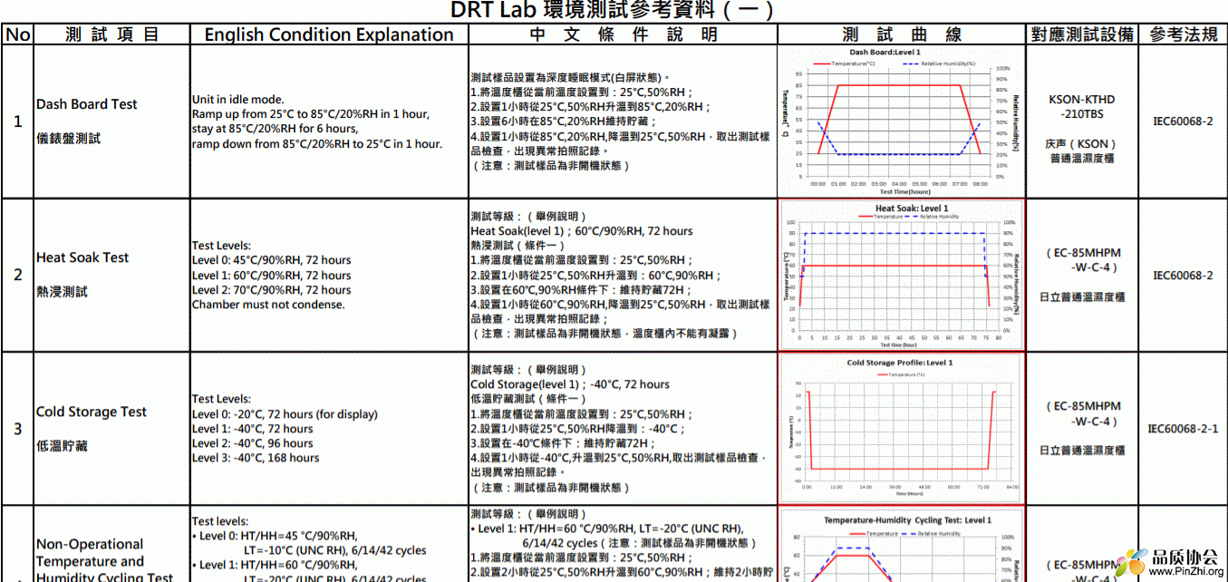
Task: Open the Temperature-Humidity Cycling Test chart
Action: pyautogui.click(x=901, y=544)
